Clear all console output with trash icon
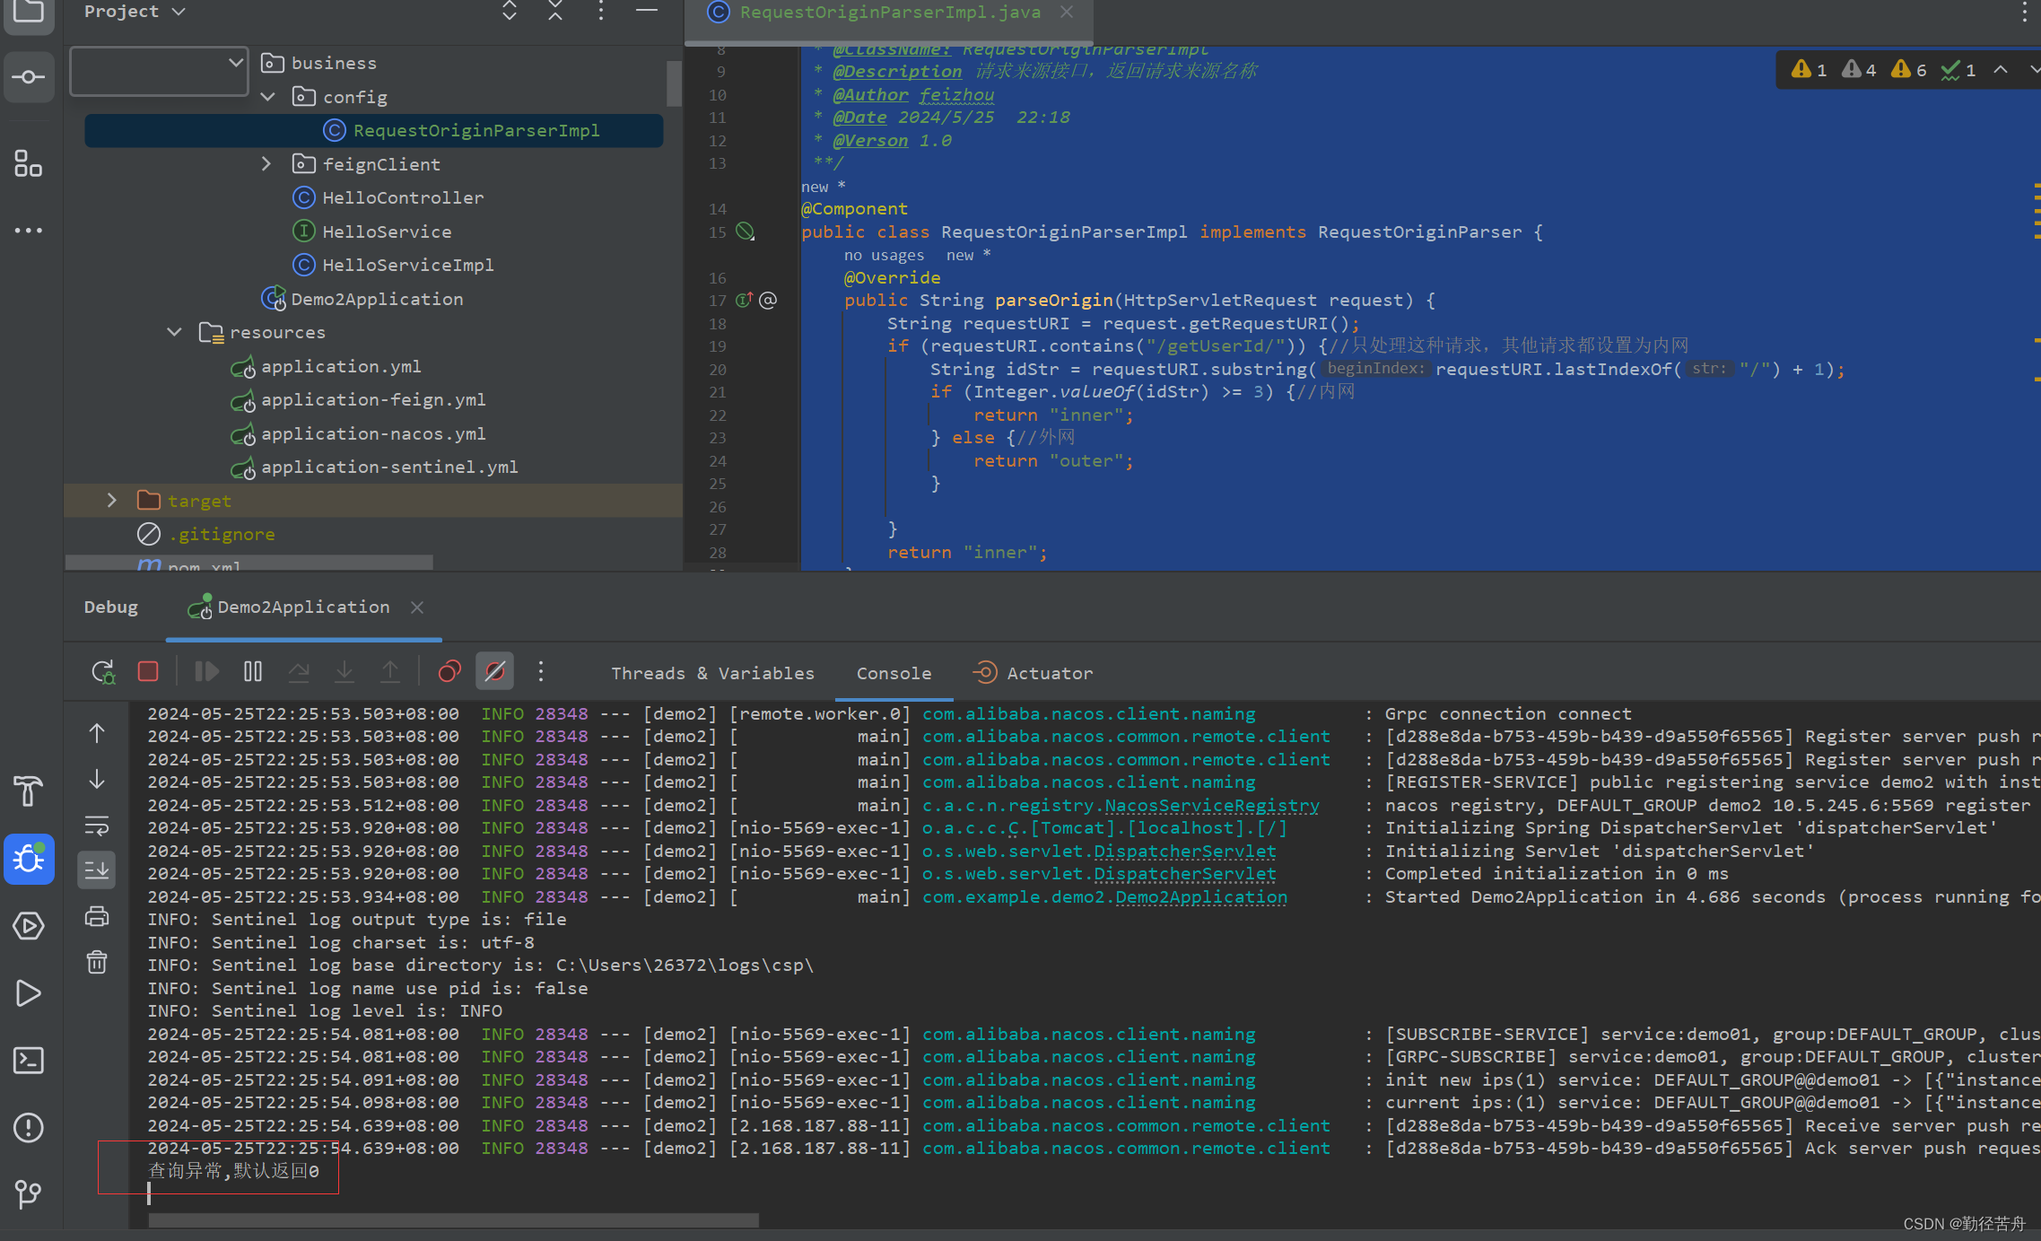2041x1241 pixels. point(97,962)
